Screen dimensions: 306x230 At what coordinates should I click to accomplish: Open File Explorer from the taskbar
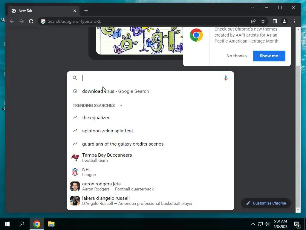point(51,224)
